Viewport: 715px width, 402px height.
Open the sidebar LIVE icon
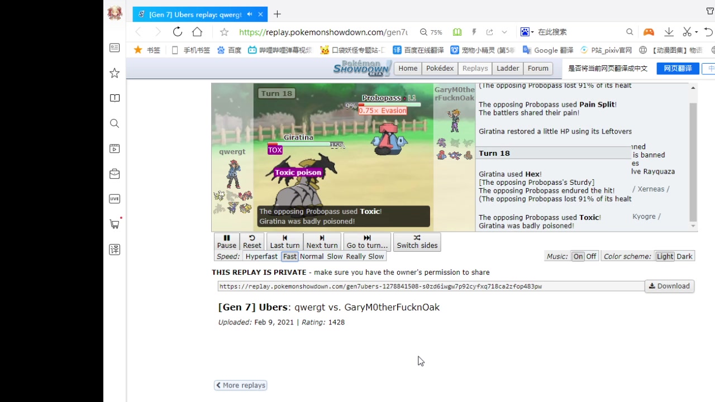coord(115,199)
